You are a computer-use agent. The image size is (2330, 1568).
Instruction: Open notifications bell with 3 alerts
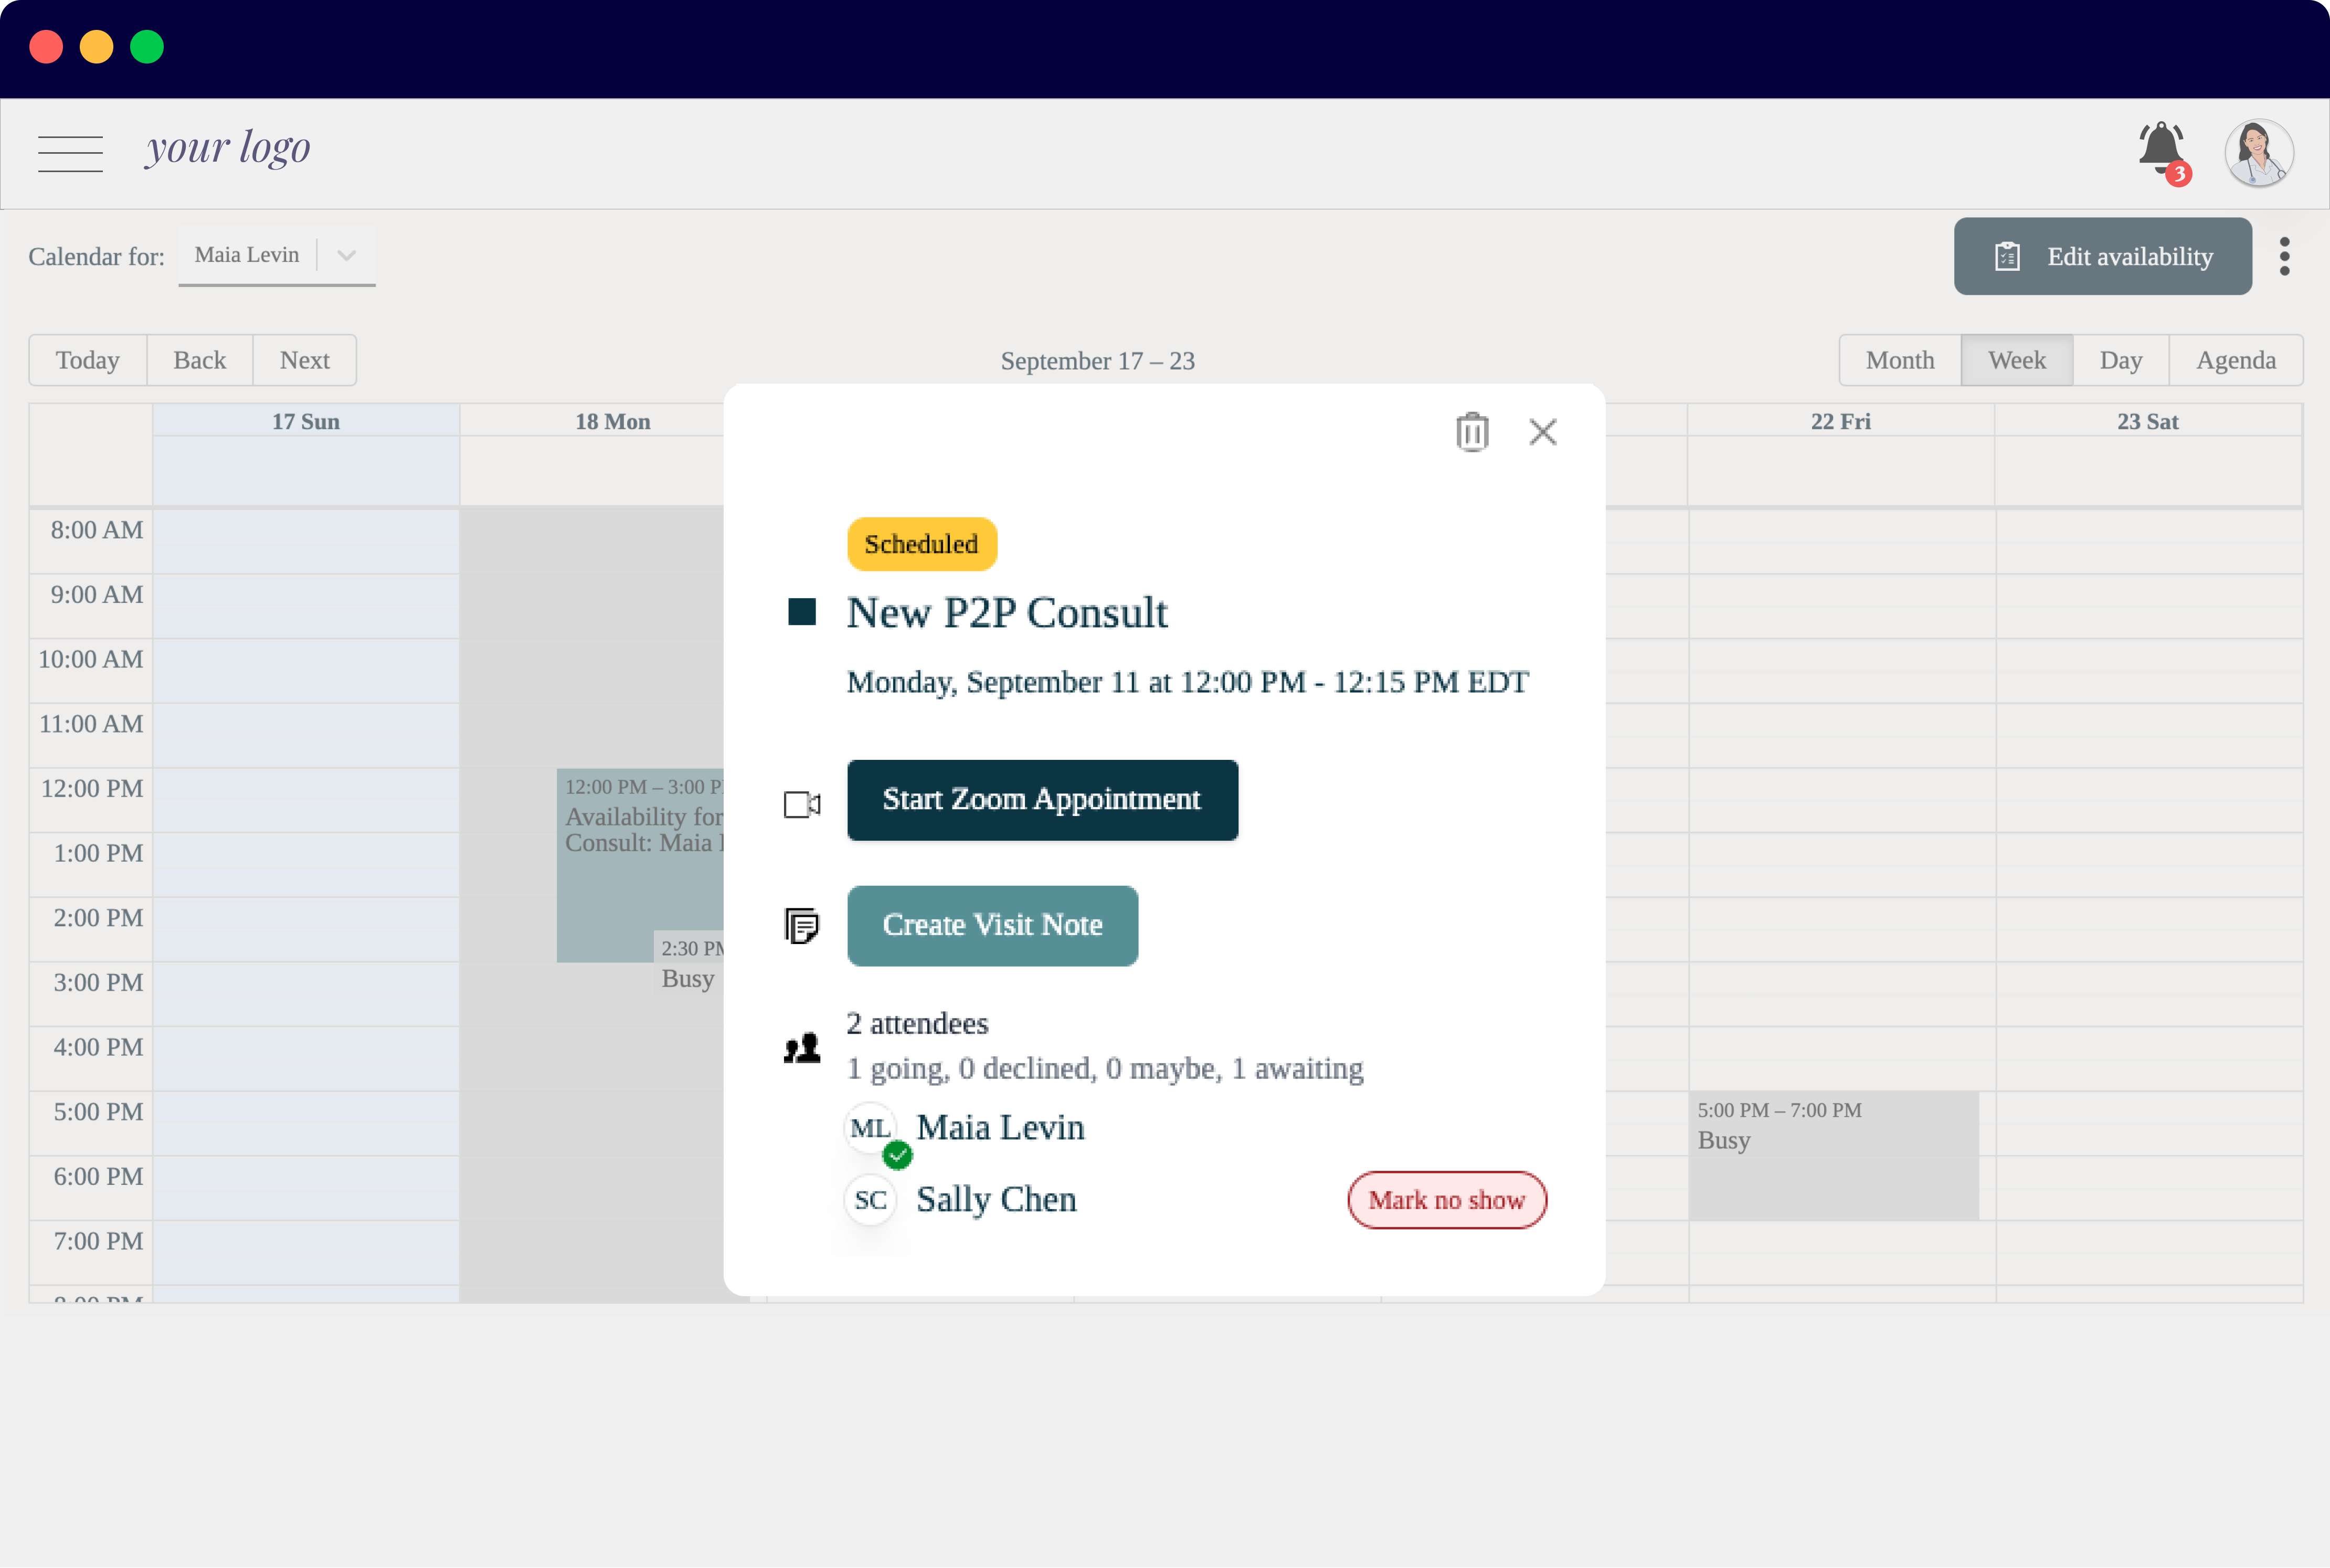[x=2163, y=153]
